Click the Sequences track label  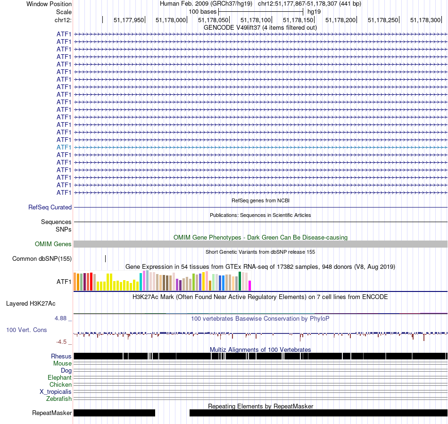coord(56,222)
